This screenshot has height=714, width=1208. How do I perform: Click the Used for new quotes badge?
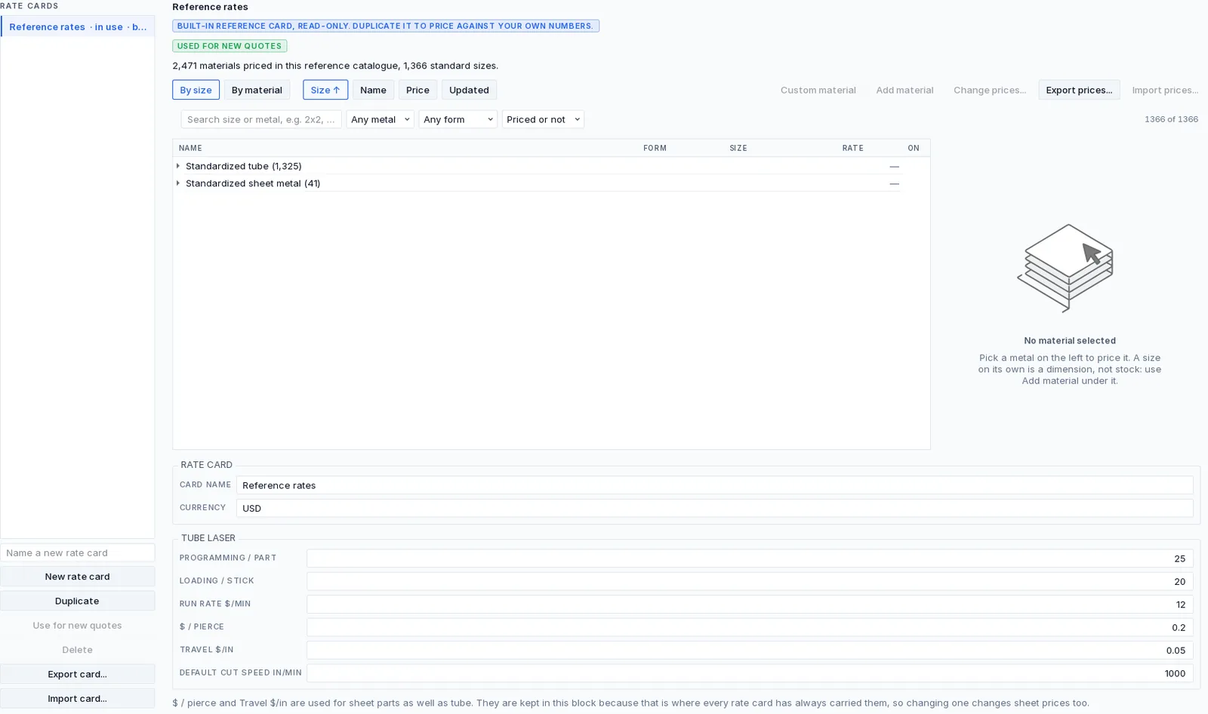pos(230,46)
